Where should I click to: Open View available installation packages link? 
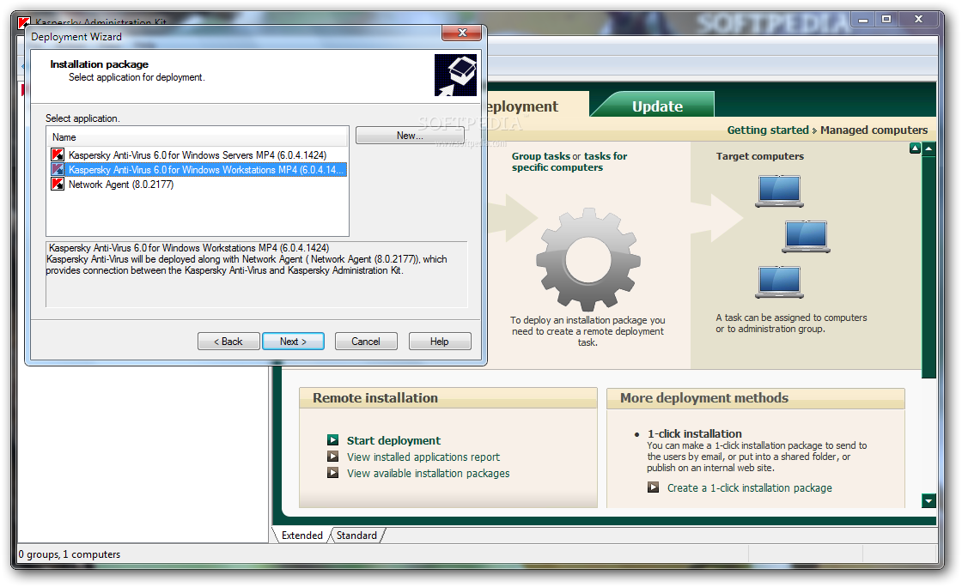(x=429, y=474)
